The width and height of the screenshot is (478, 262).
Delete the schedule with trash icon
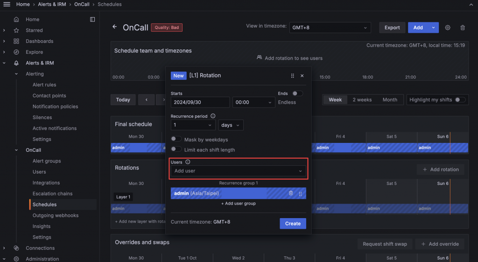[463, 28]
